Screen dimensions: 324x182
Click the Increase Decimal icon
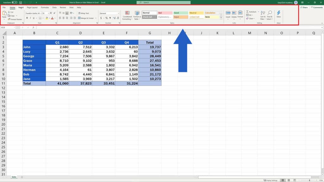(115, 18)
